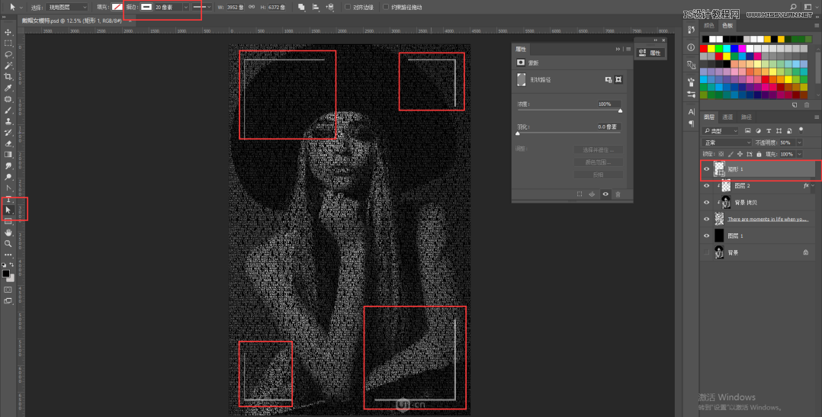Select the Eyedropper tool
822x417 pixels.
pos(8,88)
